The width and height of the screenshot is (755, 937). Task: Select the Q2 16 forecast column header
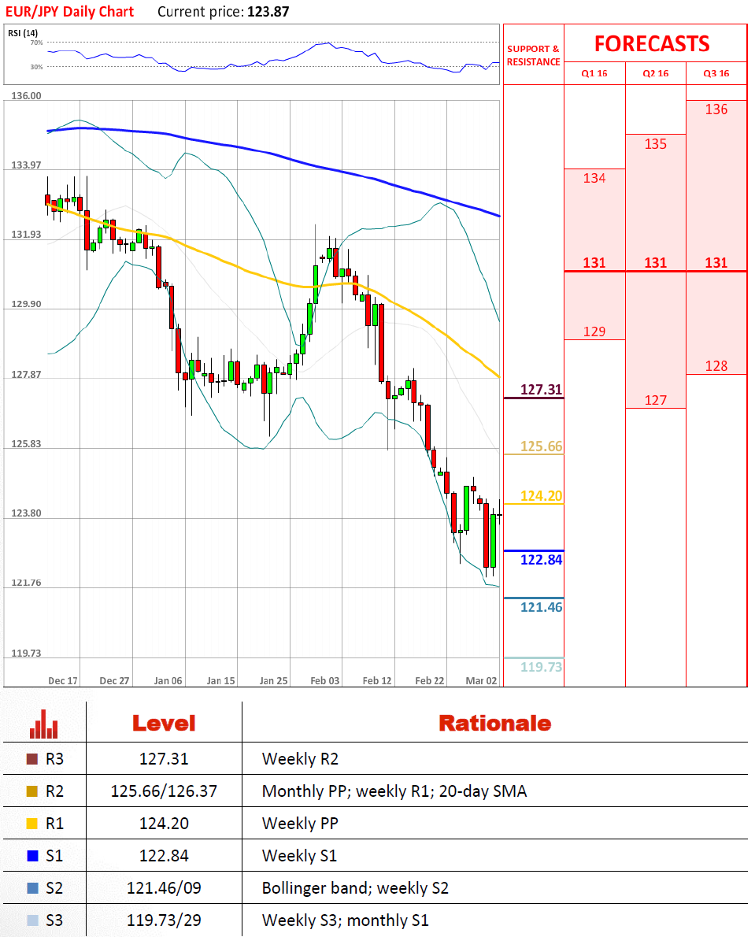pyautogui.click(x=655, y=73)
